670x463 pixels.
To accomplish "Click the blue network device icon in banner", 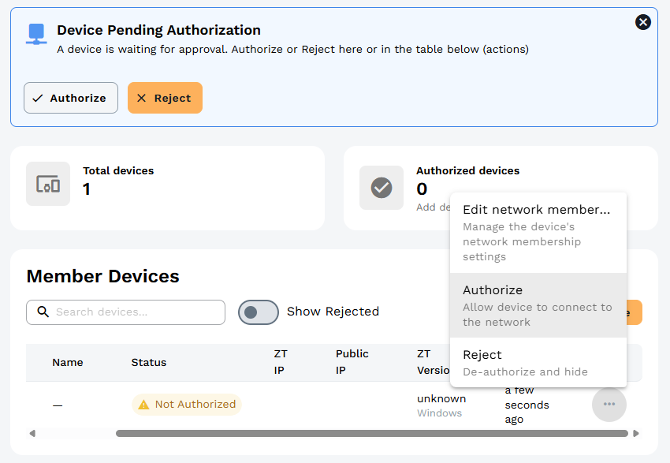I will pyautogui.click(x=34, y=33).
